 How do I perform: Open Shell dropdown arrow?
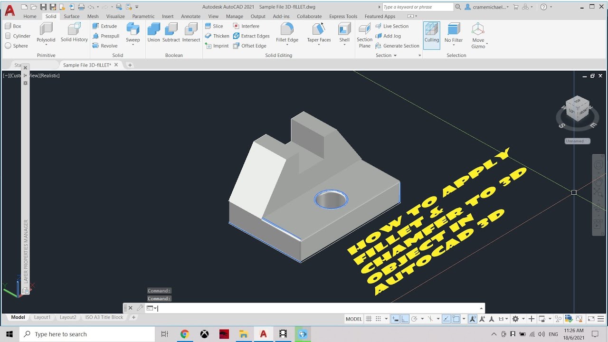pyautogui.click(x=344, y=46)
